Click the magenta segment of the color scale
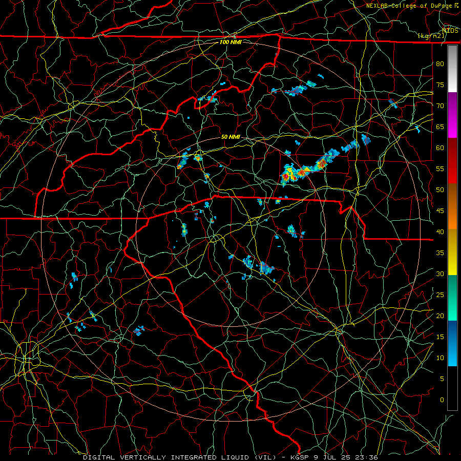461x461 pixels. (452, 115)
